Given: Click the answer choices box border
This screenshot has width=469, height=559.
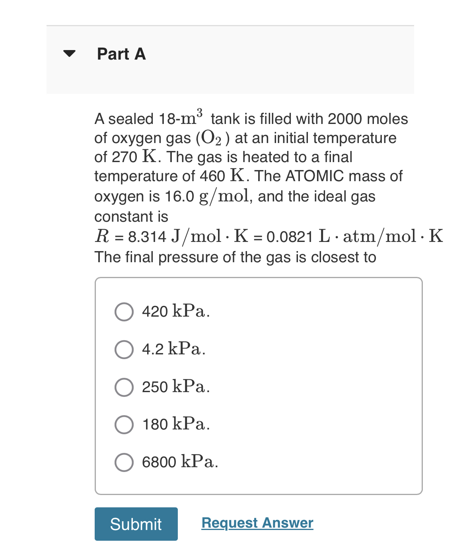Looking at the screenshot, I should click(x=259, y=279).
